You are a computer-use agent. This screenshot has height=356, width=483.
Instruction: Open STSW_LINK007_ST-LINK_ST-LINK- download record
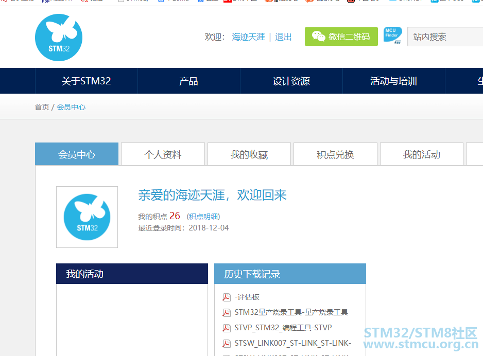(x=293, y=343)
